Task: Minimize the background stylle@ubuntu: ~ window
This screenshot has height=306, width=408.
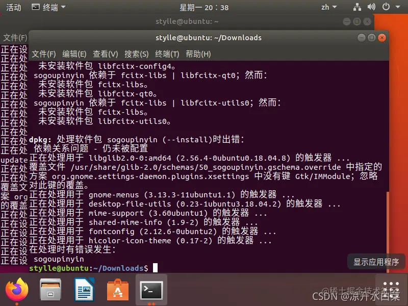Action: 347,21
